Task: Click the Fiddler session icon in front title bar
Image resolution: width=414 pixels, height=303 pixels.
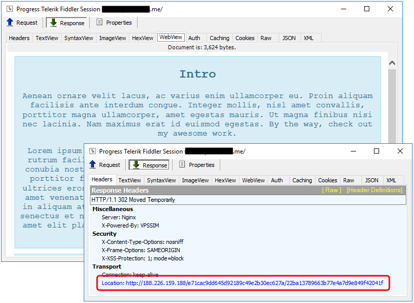Action: pyautogui.click(x=93, y=151)
